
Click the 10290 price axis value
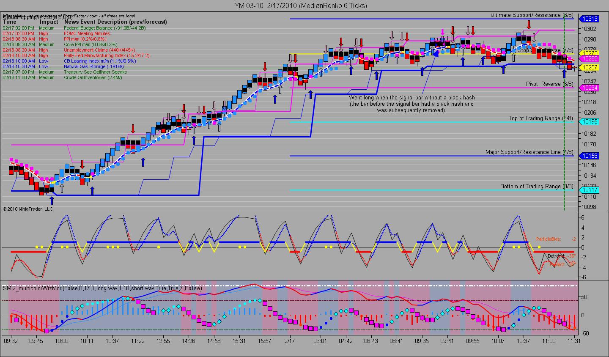coord(589,39)
